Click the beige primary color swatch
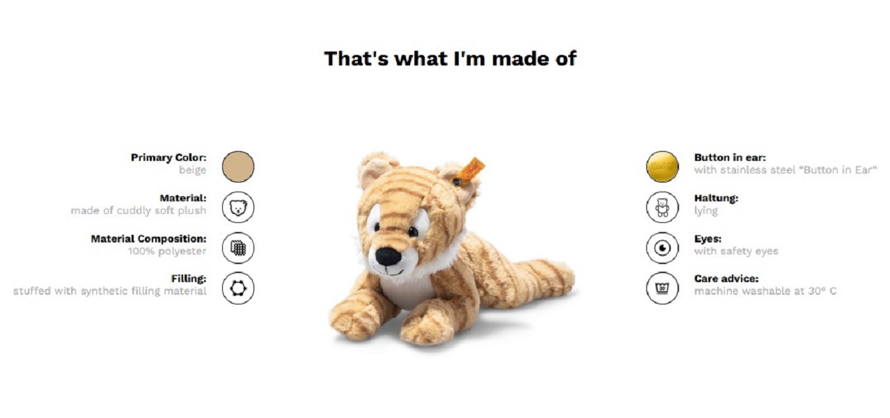 (238, 167)
